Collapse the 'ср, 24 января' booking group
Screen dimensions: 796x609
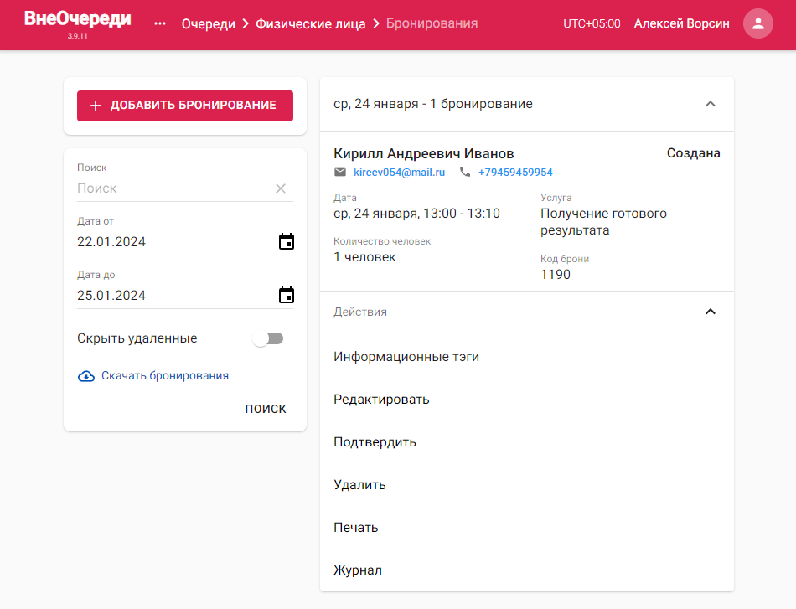(711, 104)
